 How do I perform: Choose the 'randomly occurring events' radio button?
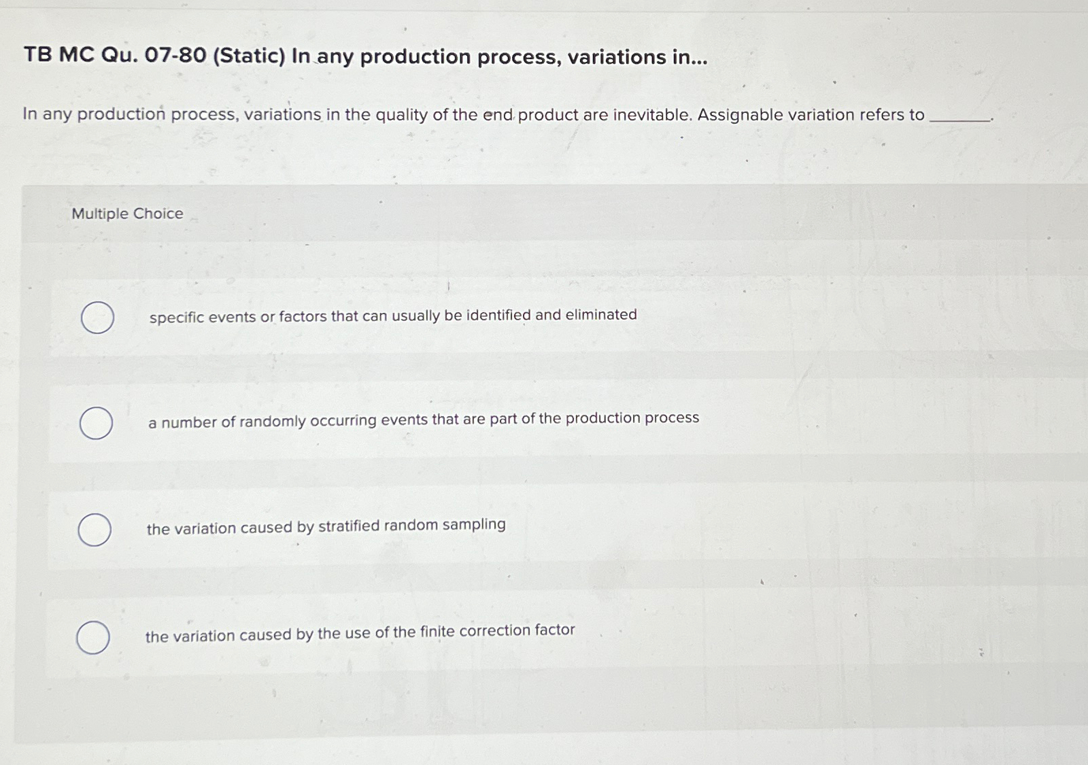click(x=97, y=422)
